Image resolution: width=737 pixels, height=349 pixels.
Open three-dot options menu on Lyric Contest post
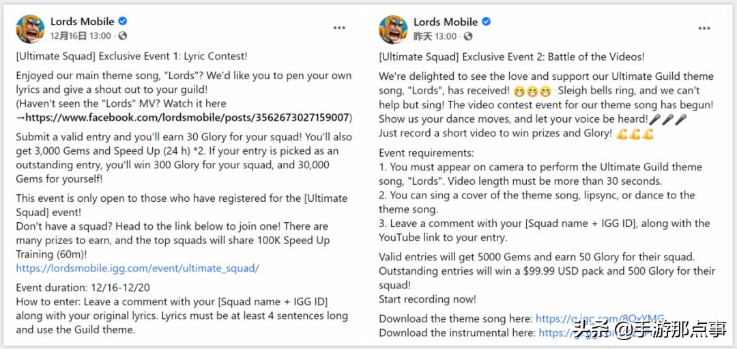click(x=339, y=28)
